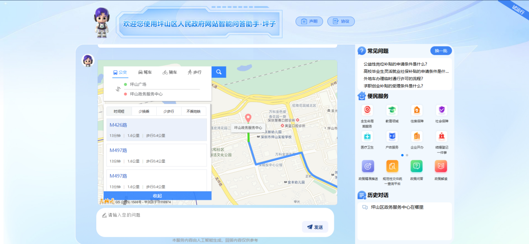Open the 社会保障 service icon
The width and height of the screenshot is (529, 244).
[x=441, y=110]
